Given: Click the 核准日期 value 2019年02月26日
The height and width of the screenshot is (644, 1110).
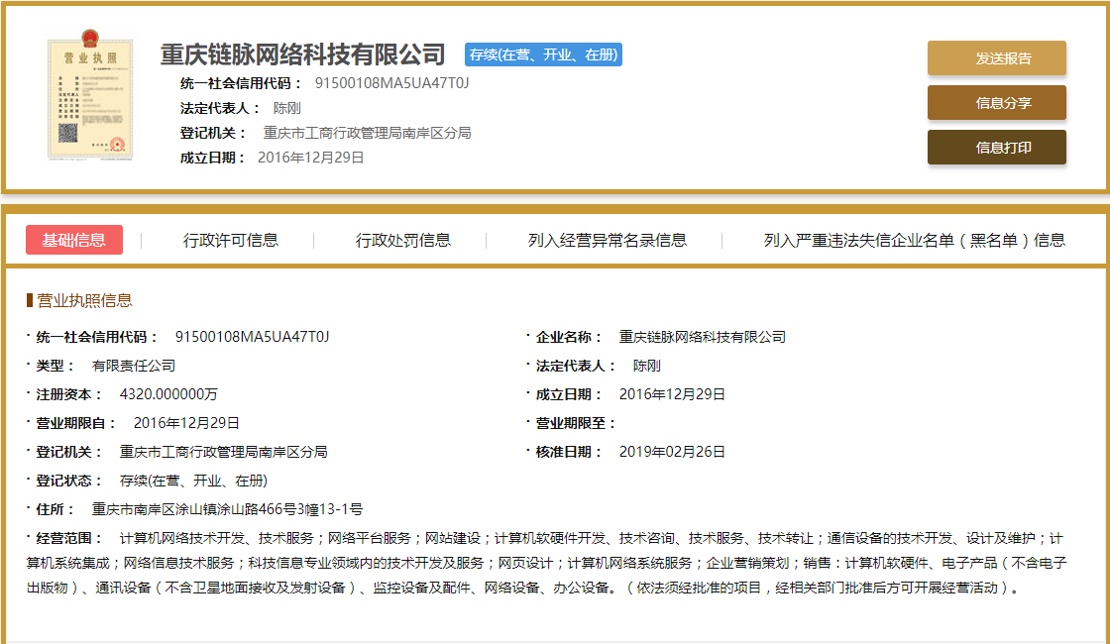Looking at the screenshot, I should point(672,452).
